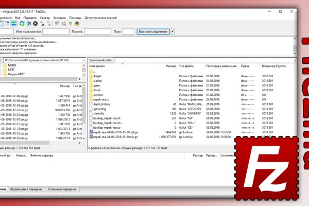Select the МПТ folder in local tree

point(11,70)
